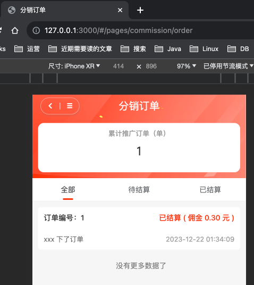Open the 97% zoom dropdown

click(x=187, y=66)
